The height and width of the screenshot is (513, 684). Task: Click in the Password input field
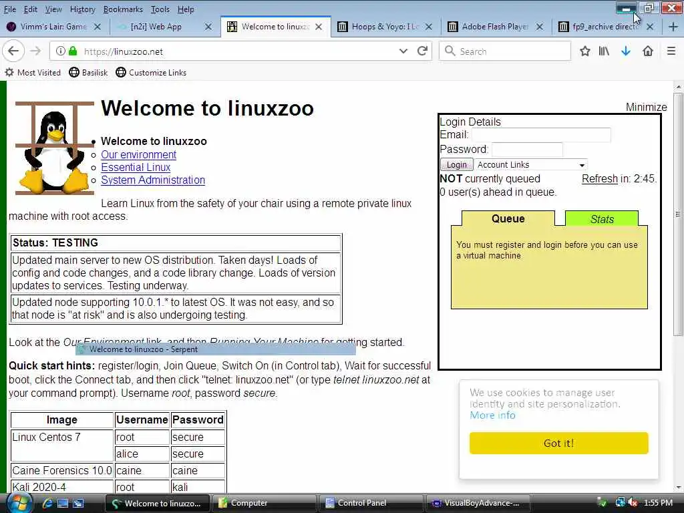tap(527, 150)
